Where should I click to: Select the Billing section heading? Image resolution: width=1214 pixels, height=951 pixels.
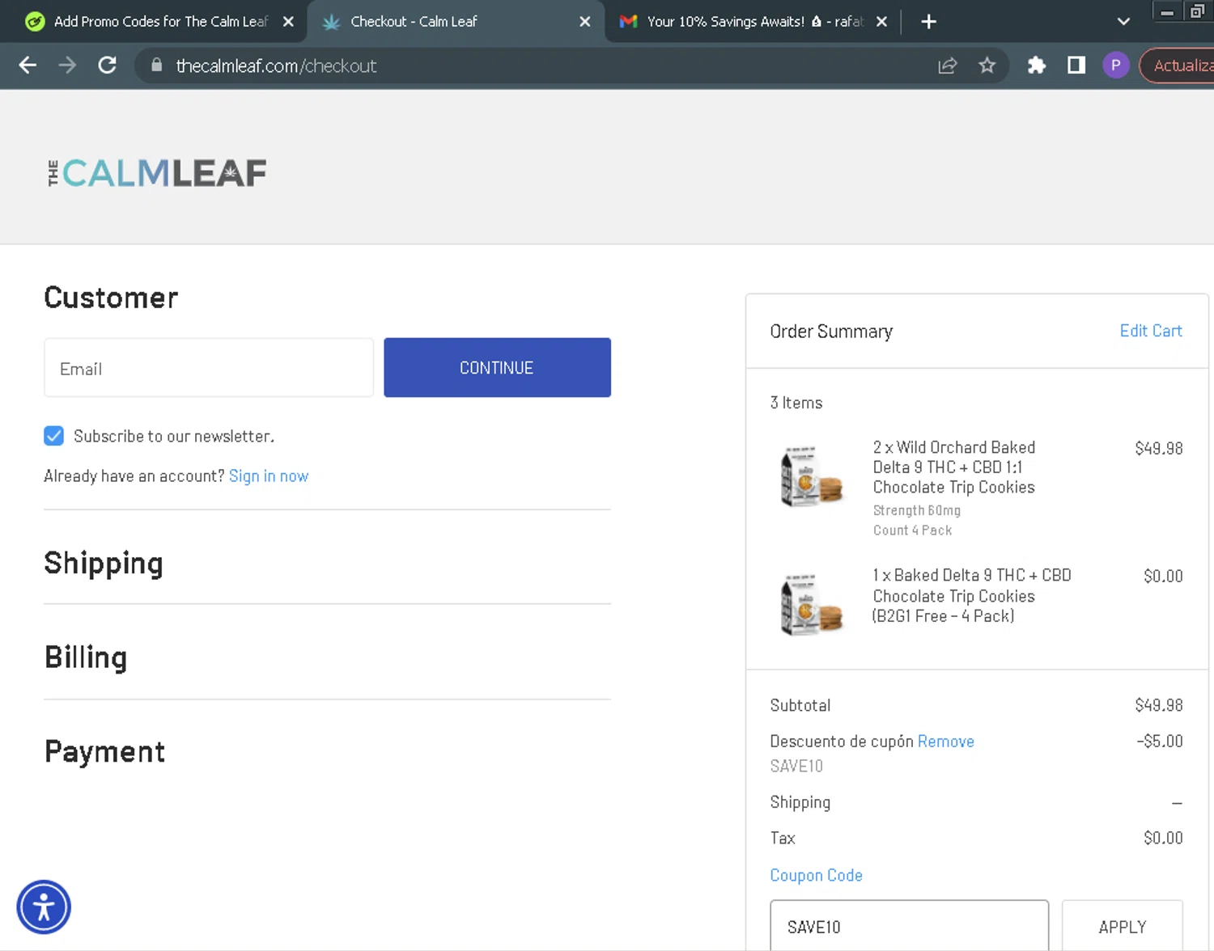[86, 657]
